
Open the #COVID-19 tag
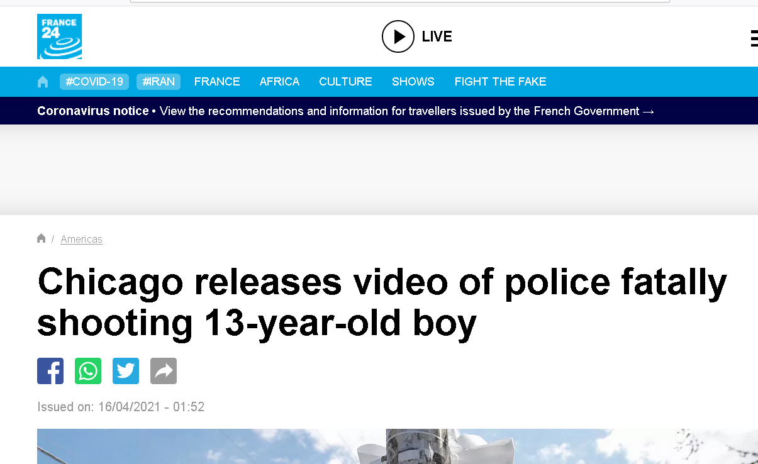pos(94,82)
